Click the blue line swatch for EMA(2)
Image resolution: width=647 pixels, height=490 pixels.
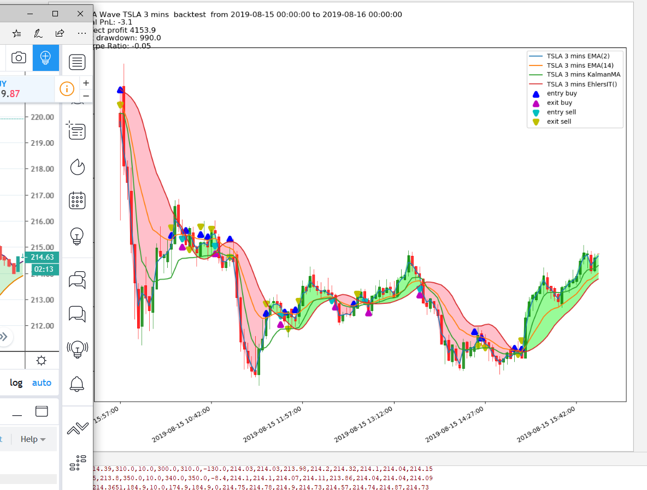(x=536, y=56)
